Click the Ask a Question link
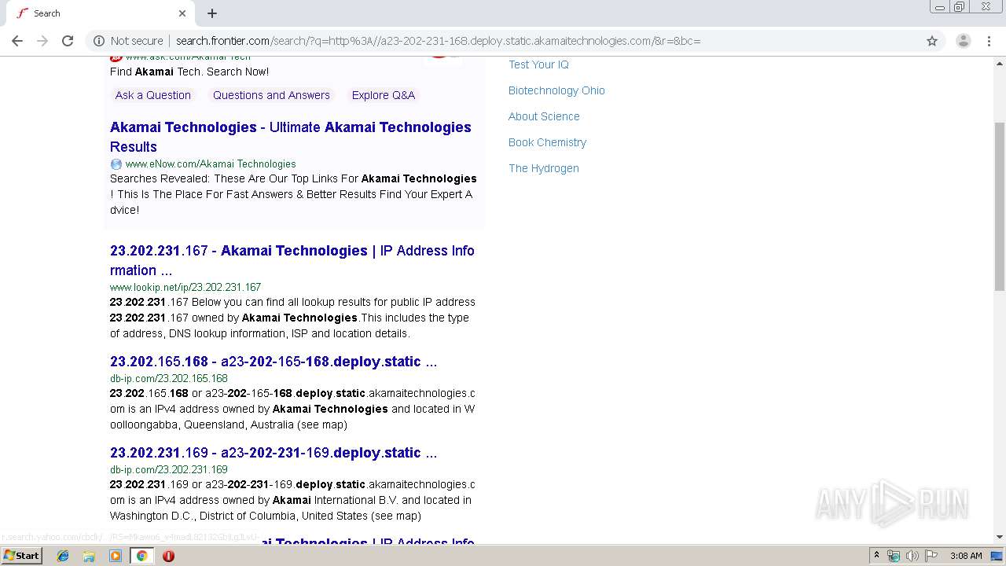The height and width of the screenshot is (566, 1006). (x=153, y=95)
